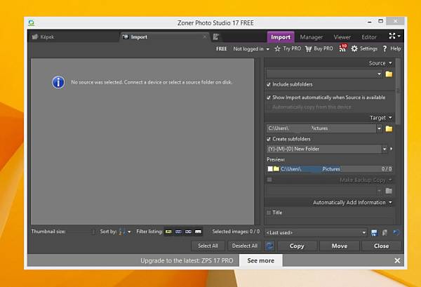Open Help question mark icon
Viewport: 421px width, 287px height.
coord(385,48)
